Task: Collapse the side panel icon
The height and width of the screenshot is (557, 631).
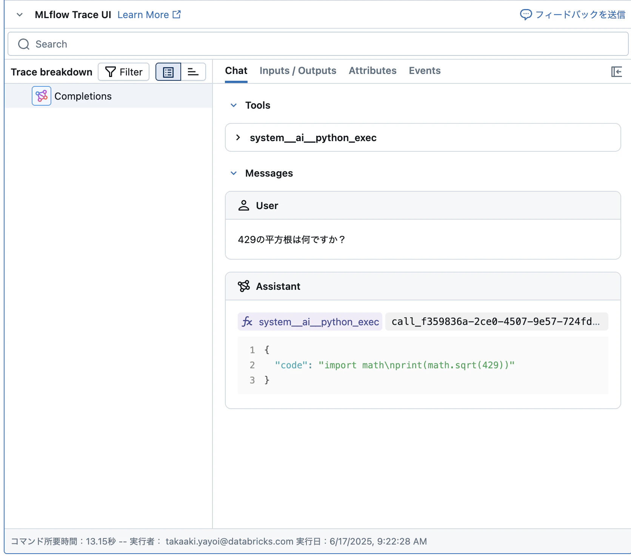Action: (x=617, y=71)
